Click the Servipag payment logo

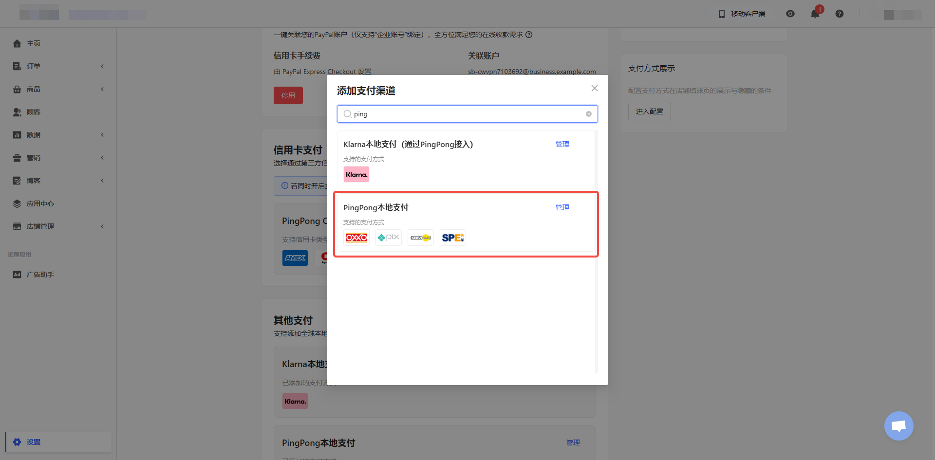click(421, 238)
